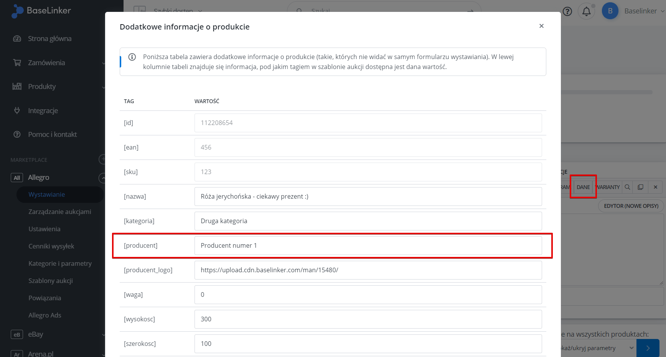Viewport: 666px width, 357px height.
Task: Edit the [producent] value field
Action: [x=368, y=246]
